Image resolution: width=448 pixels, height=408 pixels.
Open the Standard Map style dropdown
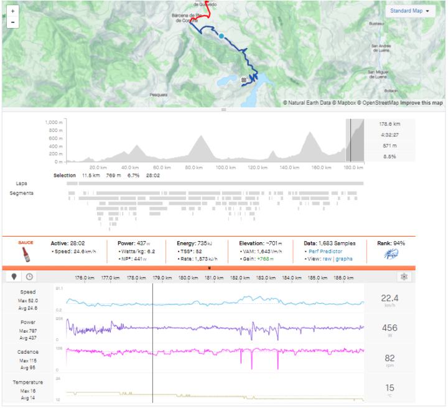pos(409,11)
